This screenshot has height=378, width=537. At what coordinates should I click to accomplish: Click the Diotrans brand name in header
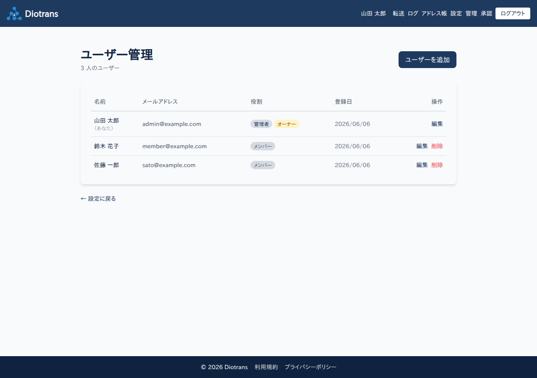[42, 13]
